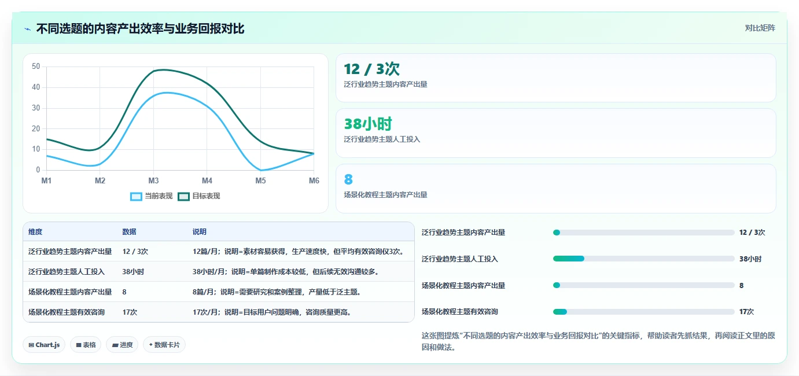799x376 pixels.
Task: Click table row cell 场景化教程主题内容产出量
Action: [x=70, y=292]
